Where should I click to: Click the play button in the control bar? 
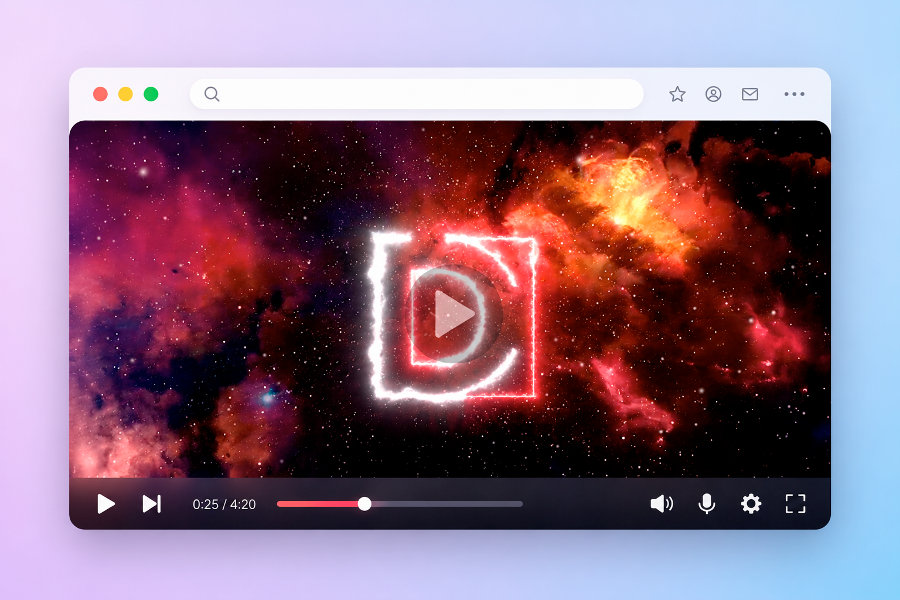pos(105,504)
